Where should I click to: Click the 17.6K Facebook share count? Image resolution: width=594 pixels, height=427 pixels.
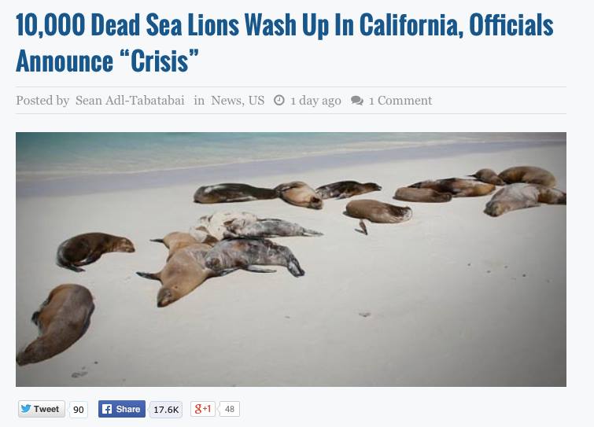166,410
